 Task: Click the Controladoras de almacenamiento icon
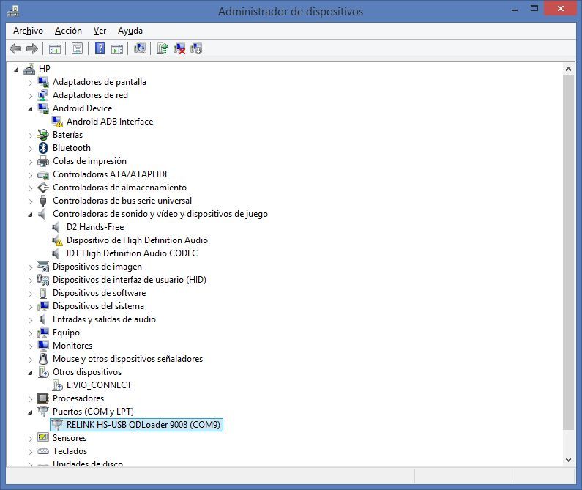point(43,188)
